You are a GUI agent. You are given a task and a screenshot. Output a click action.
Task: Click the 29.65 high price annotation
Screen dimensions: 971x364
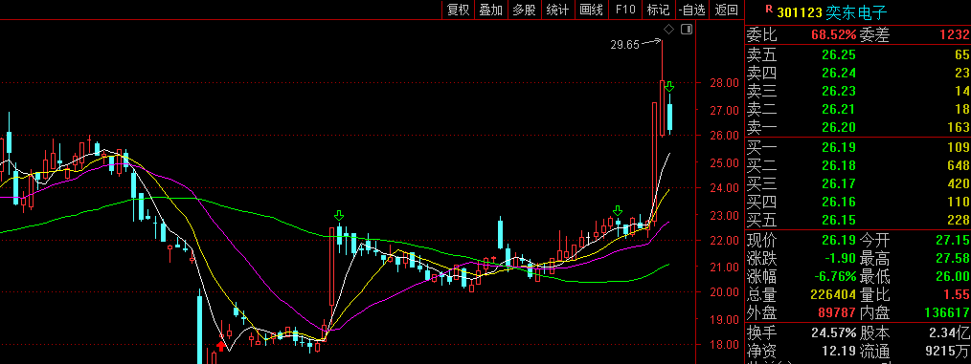click(x=625, y=45)
